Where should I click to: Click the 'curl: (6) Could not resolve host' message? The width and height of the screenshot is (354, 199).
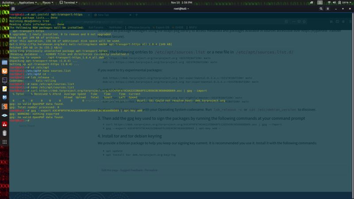181,101
